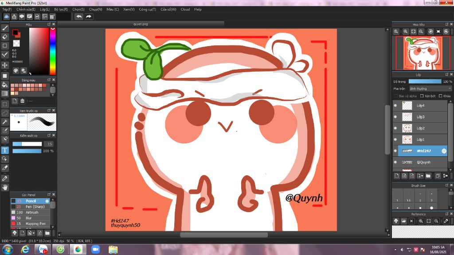This screenshot has width=454, height=255.
Task: Enable the Xén bớt clipping checkbox
Action: click(x=422, y=96)
